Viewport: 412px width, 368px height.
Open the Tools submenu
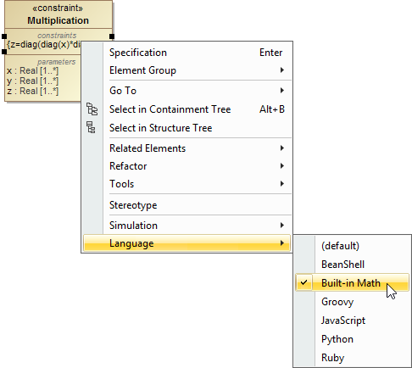pyautogui.click(x=187, y=184)
